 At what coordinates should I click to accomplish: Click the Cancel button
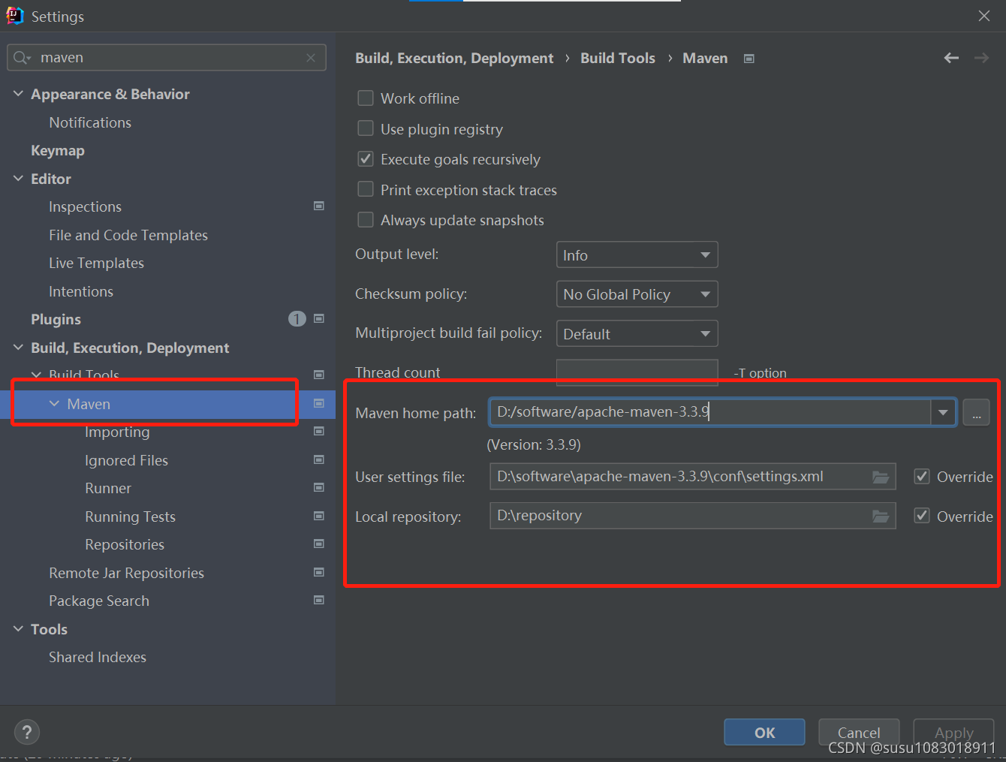(859, 732)
